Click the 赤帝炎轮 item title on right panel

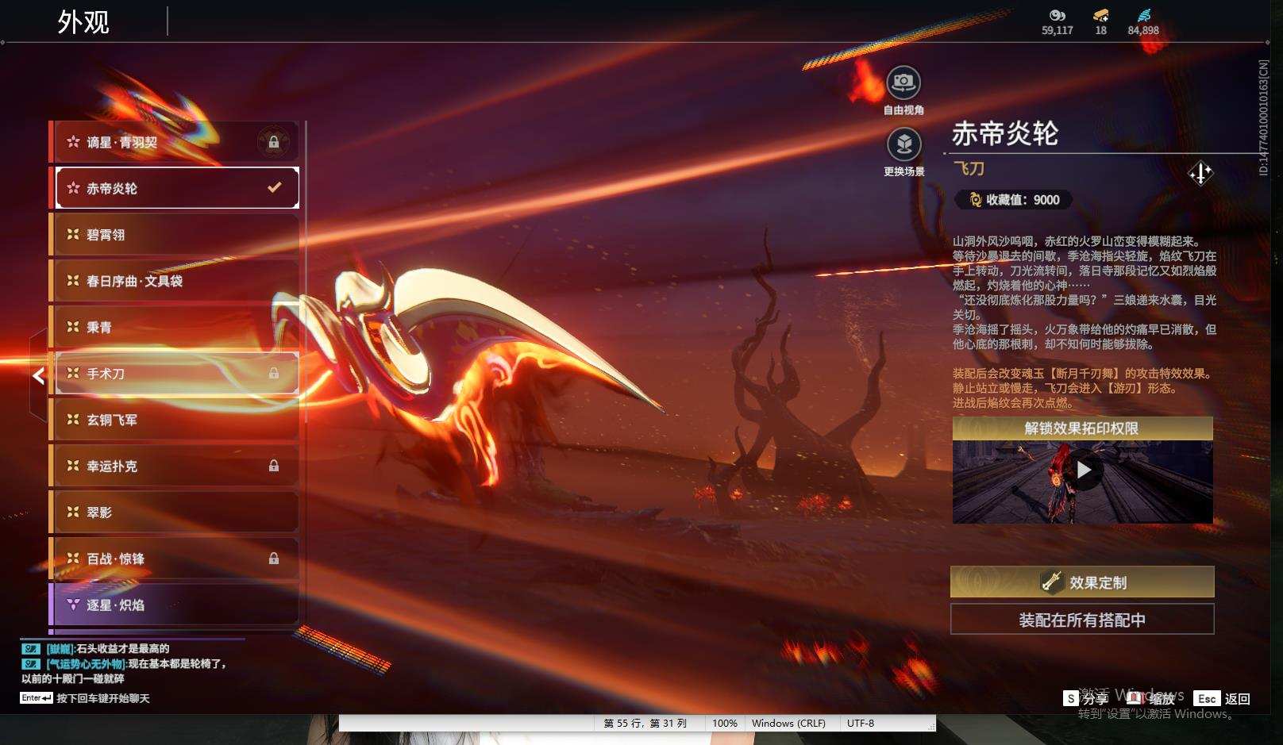click(x=1005, y=133)
